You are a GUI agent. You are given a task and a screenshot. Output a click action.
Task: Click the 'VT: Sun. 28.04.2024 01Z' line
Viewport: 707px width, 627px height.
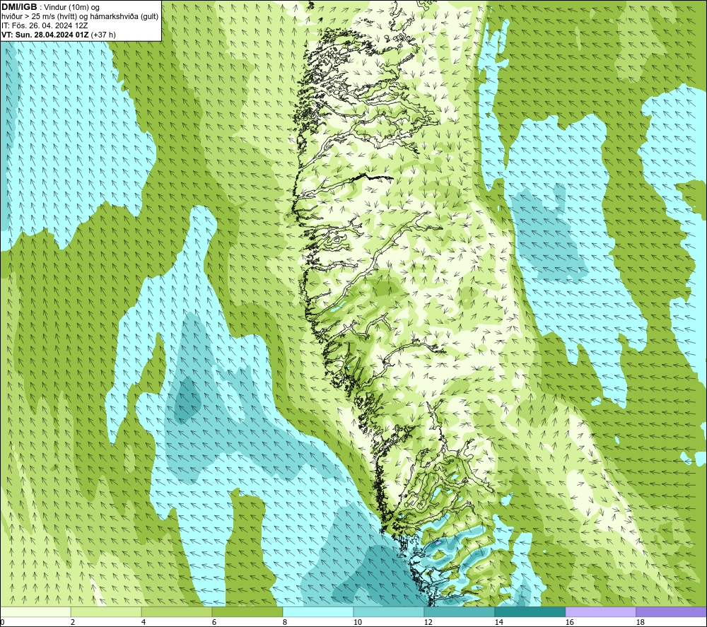pos(45,35)
